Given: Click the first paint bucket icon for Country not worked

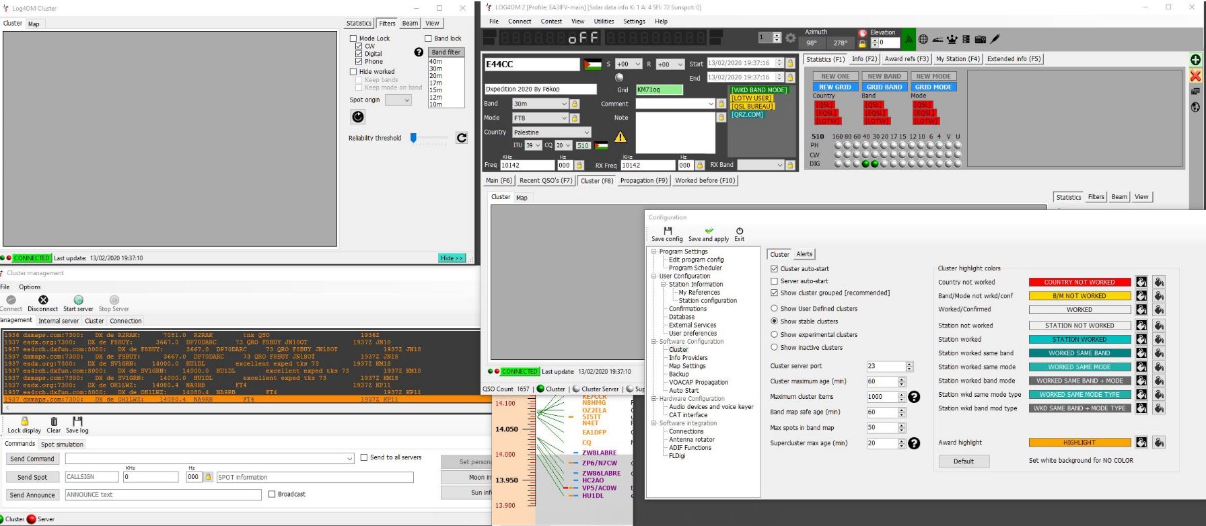Looking at the screenshot, I should point(1141,283).
